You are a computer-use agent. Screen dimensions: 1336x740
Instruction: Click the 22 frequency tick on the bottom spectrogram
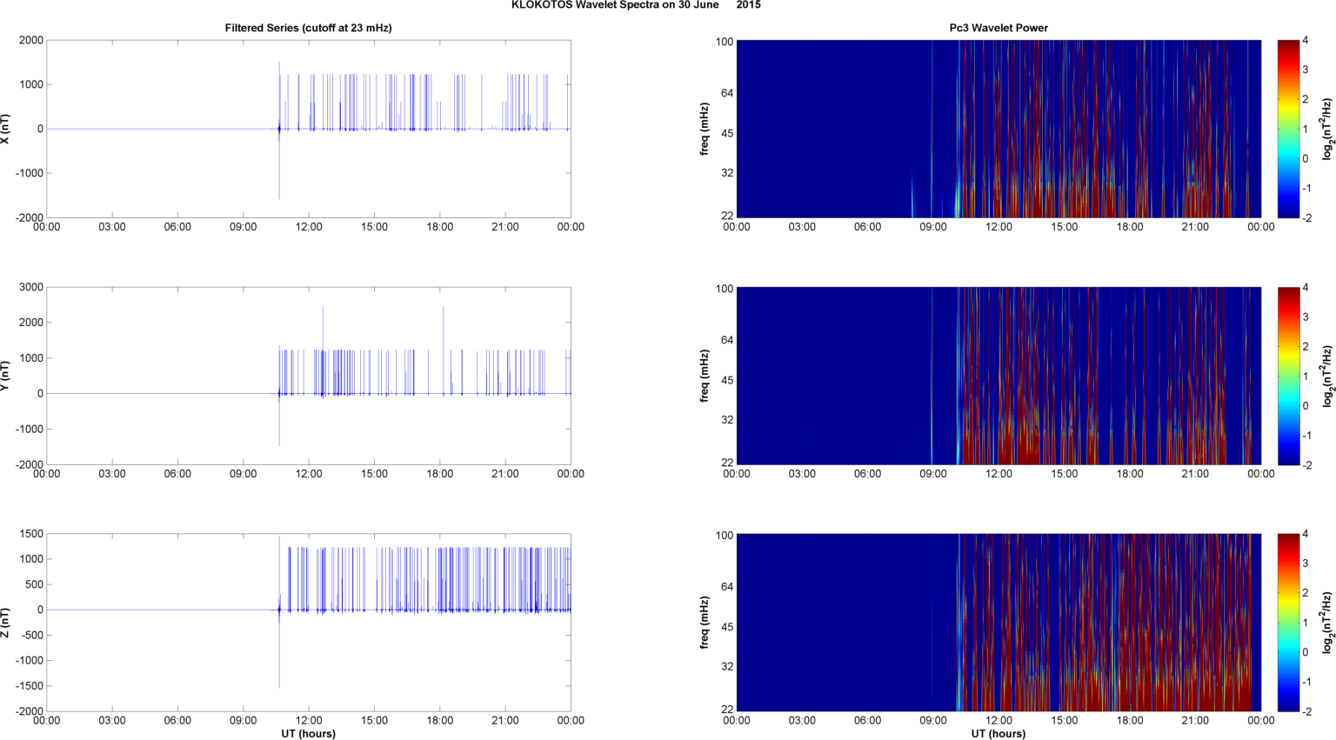(727, 709)
